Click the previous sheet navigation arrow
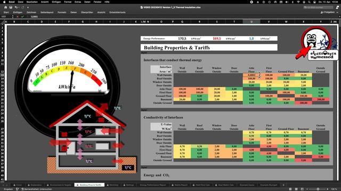341x191 pixels. coord(3,185)
